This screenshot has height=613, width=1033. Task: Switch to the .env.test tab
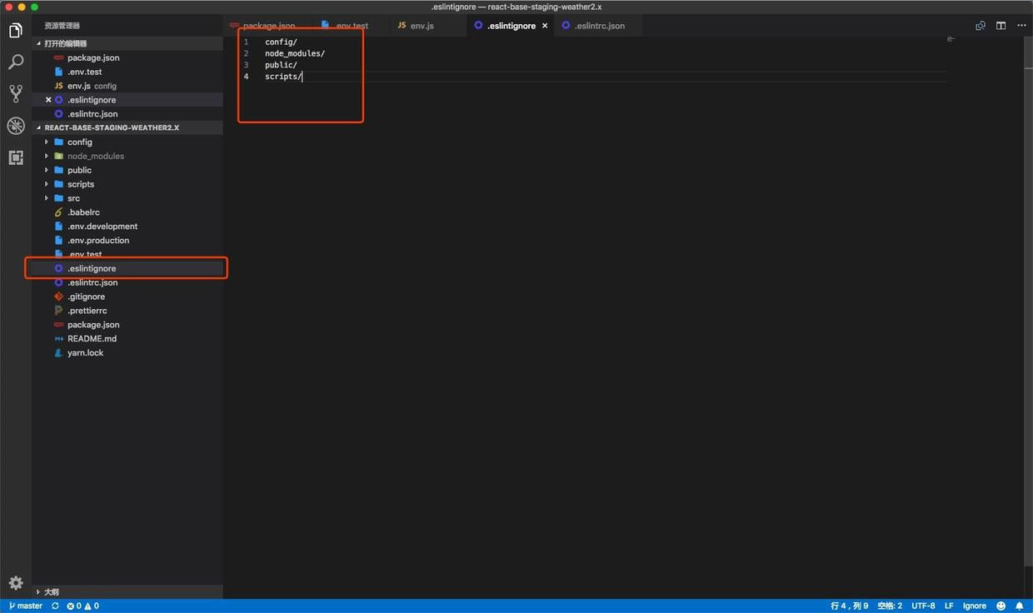pyautogui.click(x=352, y=26)
